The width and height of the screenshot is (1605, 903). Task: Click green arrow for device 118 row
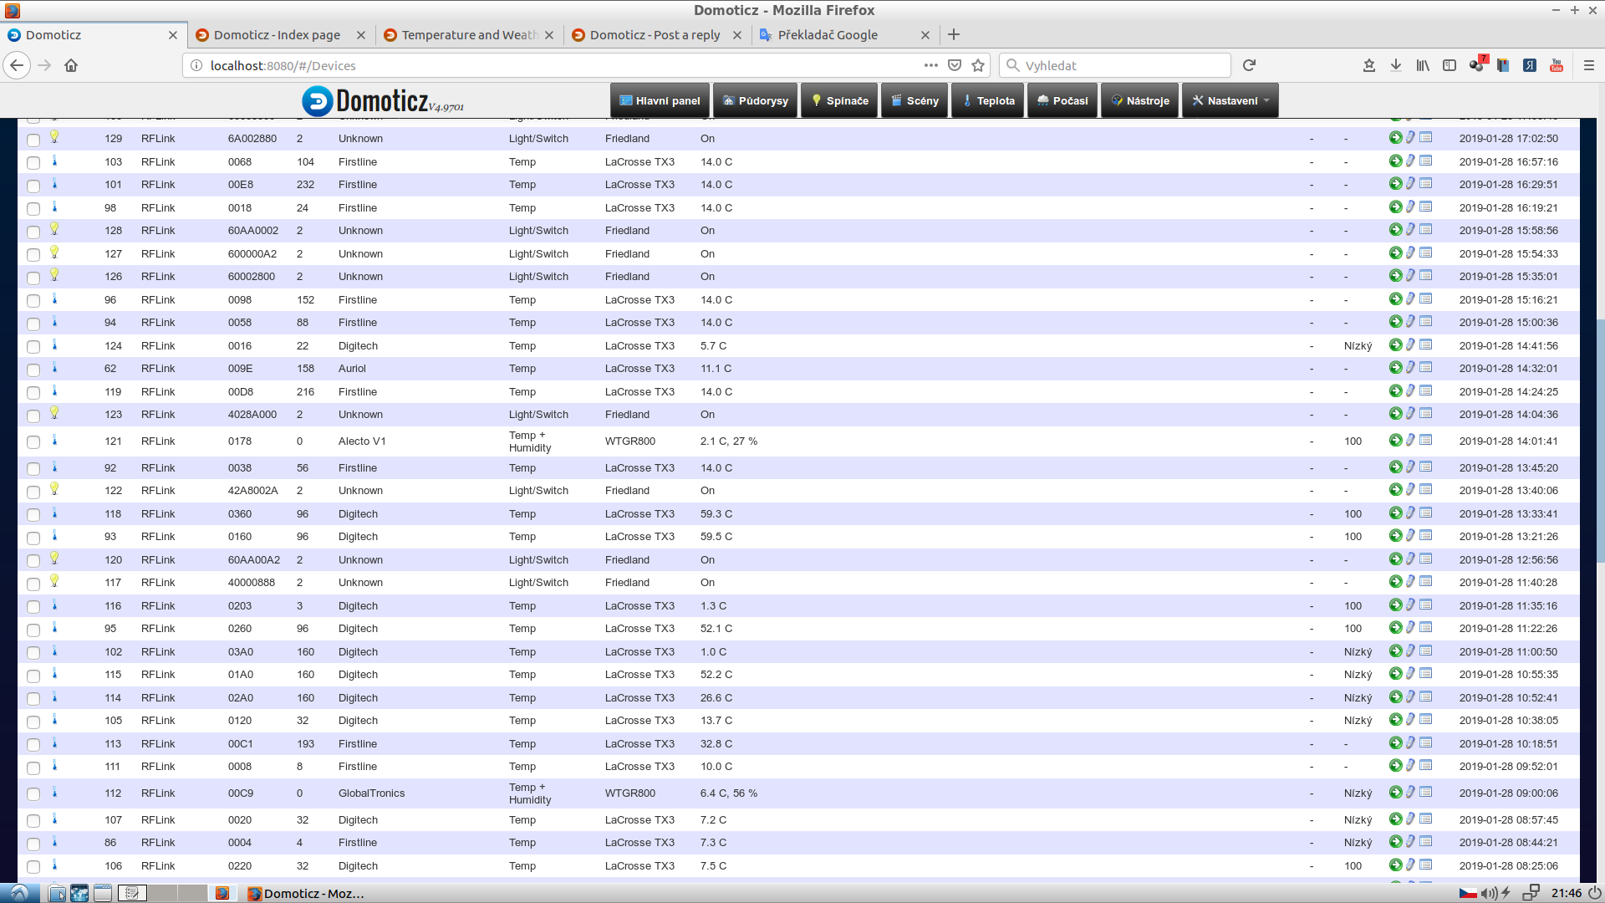coord(1395,513)
